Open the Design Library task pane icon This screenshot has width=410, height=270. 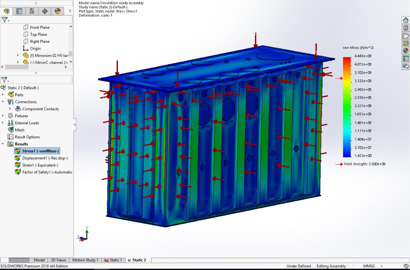tap(405, 28)
